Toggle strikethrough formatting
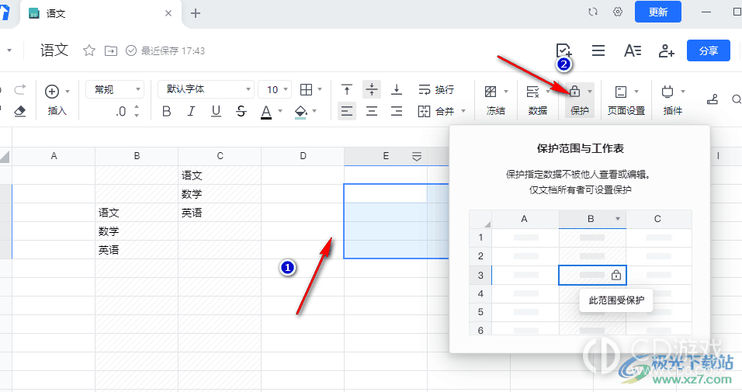This screenshot has height=392, width=742. pyautogui.click(x=241, y=111)
